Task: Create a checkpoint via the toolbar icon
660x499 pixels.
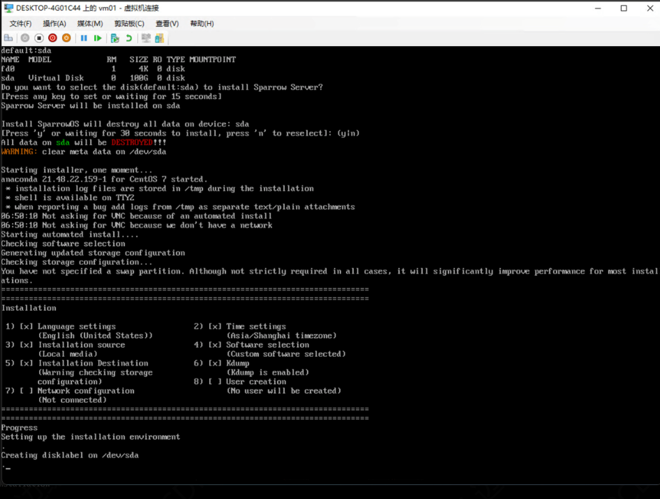Action: (115, 38)
